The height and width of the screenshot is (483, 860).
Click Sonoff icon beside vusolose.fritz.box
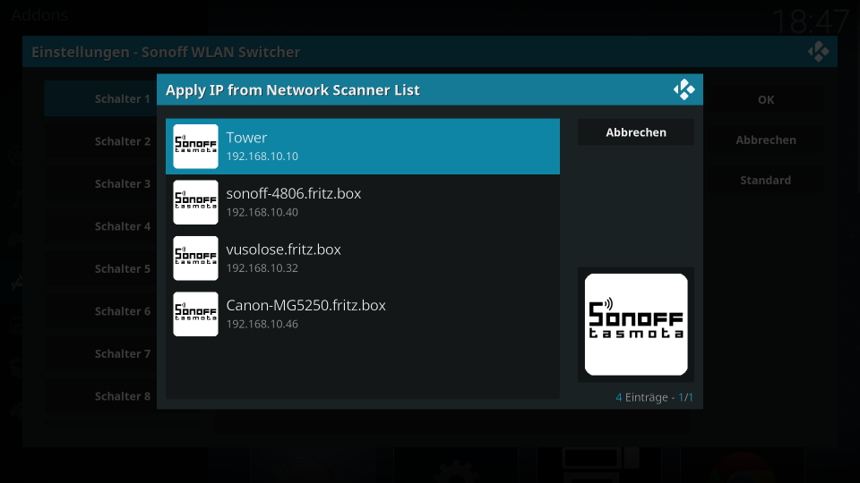196,258
